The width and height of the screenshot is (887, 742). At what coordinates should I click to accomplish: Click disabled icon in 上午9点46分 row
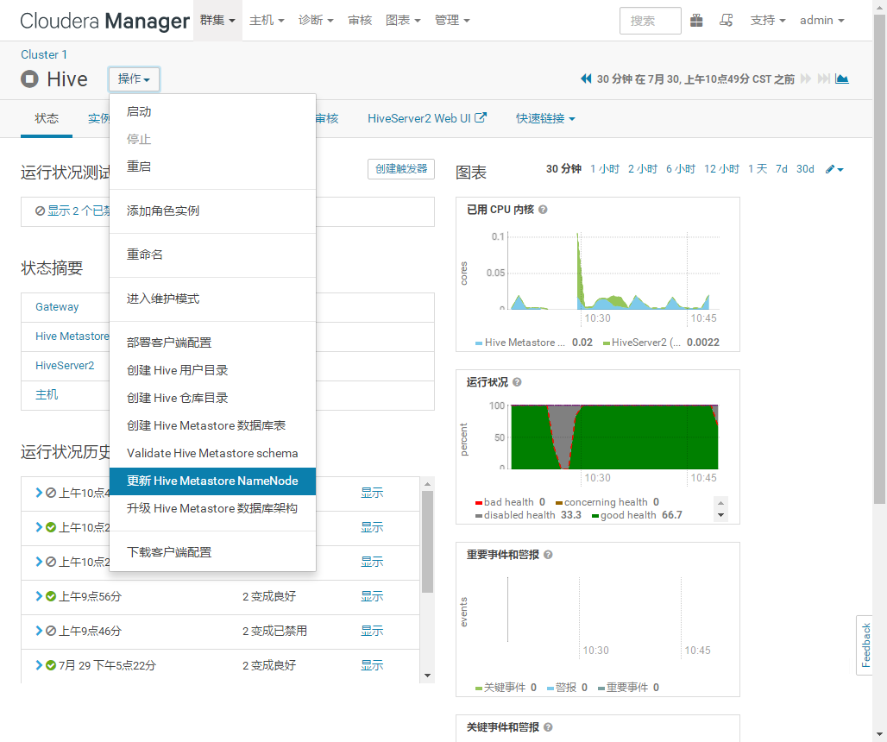(x=51, y=631)
